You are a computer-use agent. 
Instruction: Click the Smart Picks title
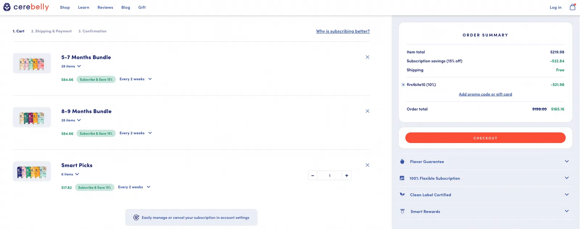[77, 165]
